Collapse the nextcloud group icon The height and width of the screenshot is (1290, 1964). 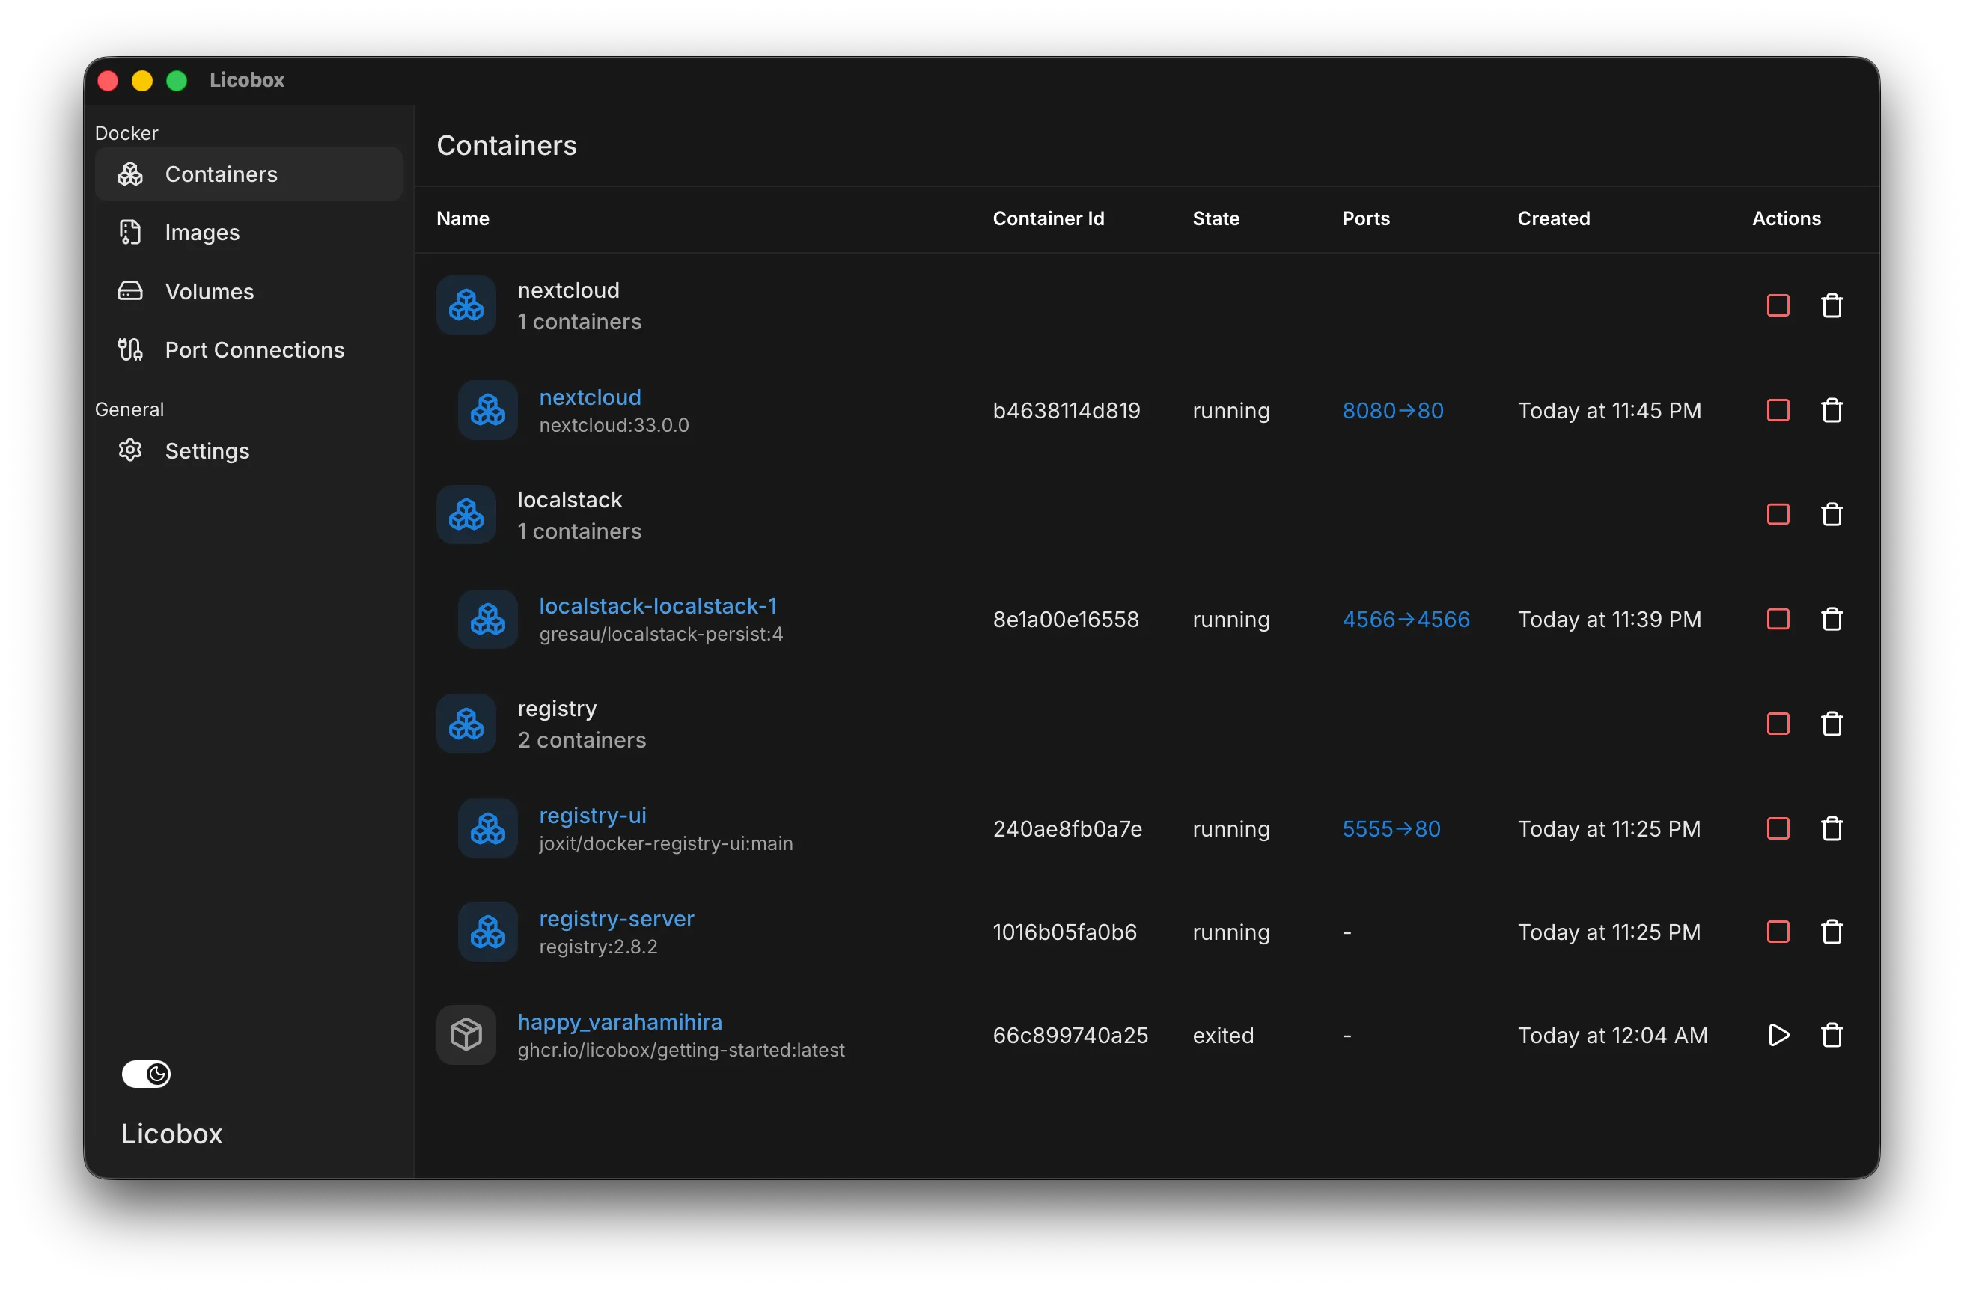click(466, 305)
